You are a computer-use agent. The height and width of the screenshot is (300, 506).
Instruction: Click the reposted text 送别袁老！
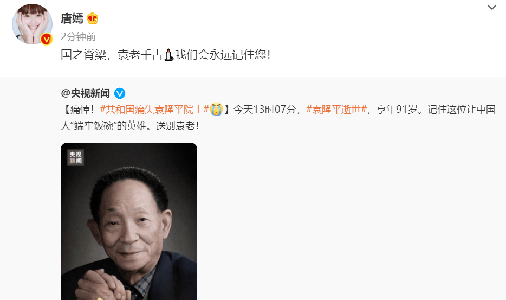pyautogui.click(x=178, y=126)
